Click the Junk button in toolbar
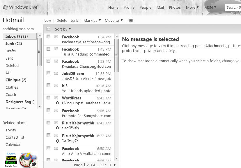Screen dimensions: 241x168 [x=75, y=20]
